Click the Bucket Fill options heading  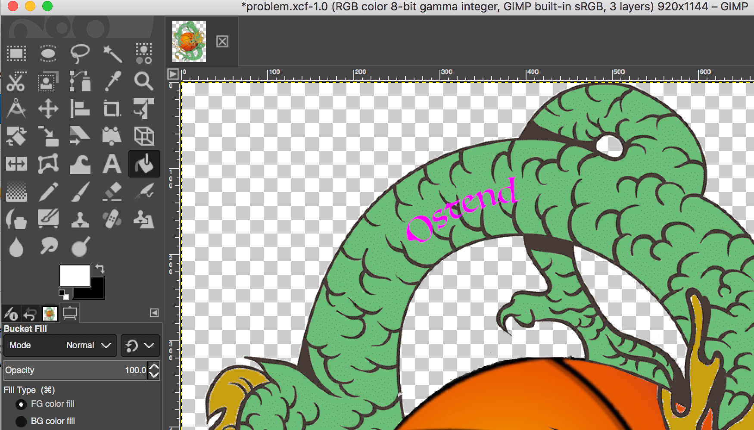25,329
